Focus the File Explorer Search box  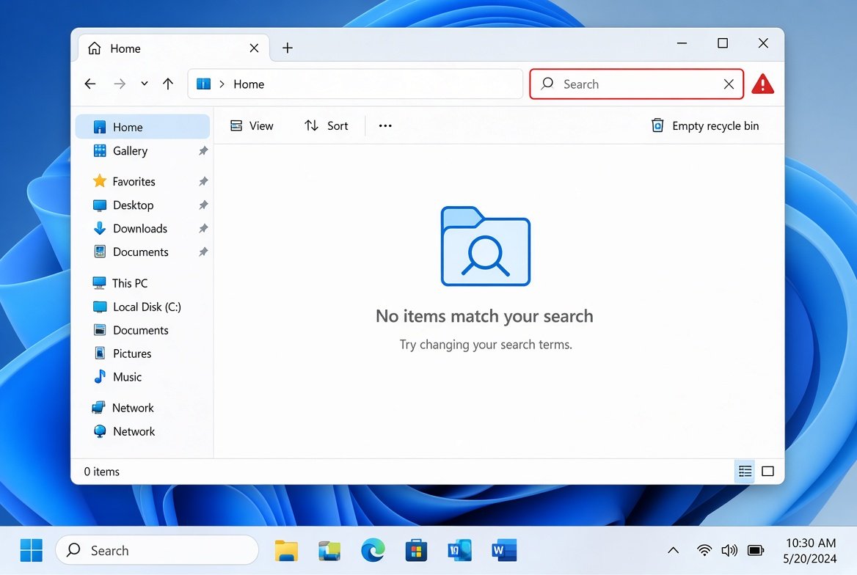[636, 84]
